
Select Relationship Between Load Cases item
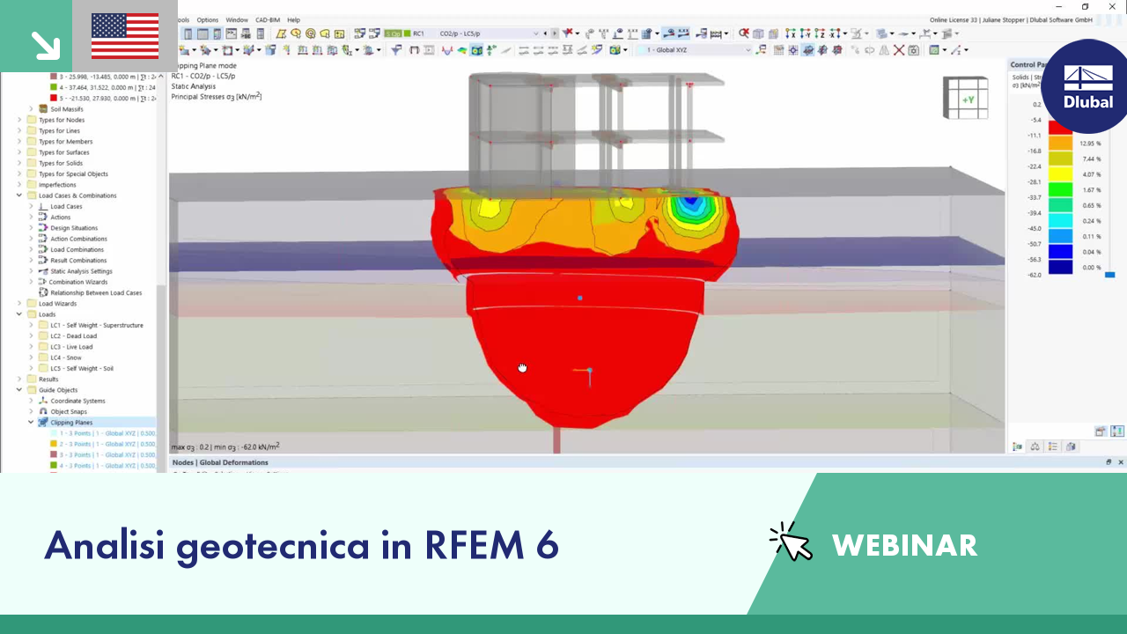[x=96, y=292]
